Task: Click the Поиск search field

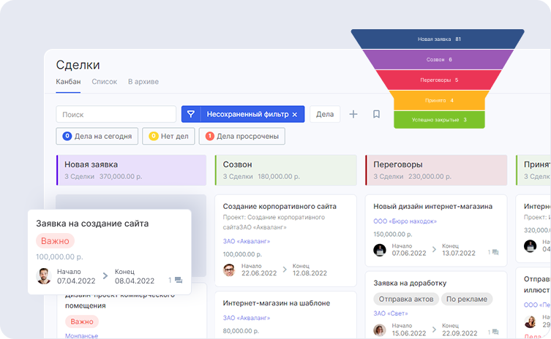Action: click(x=116, y=114)
